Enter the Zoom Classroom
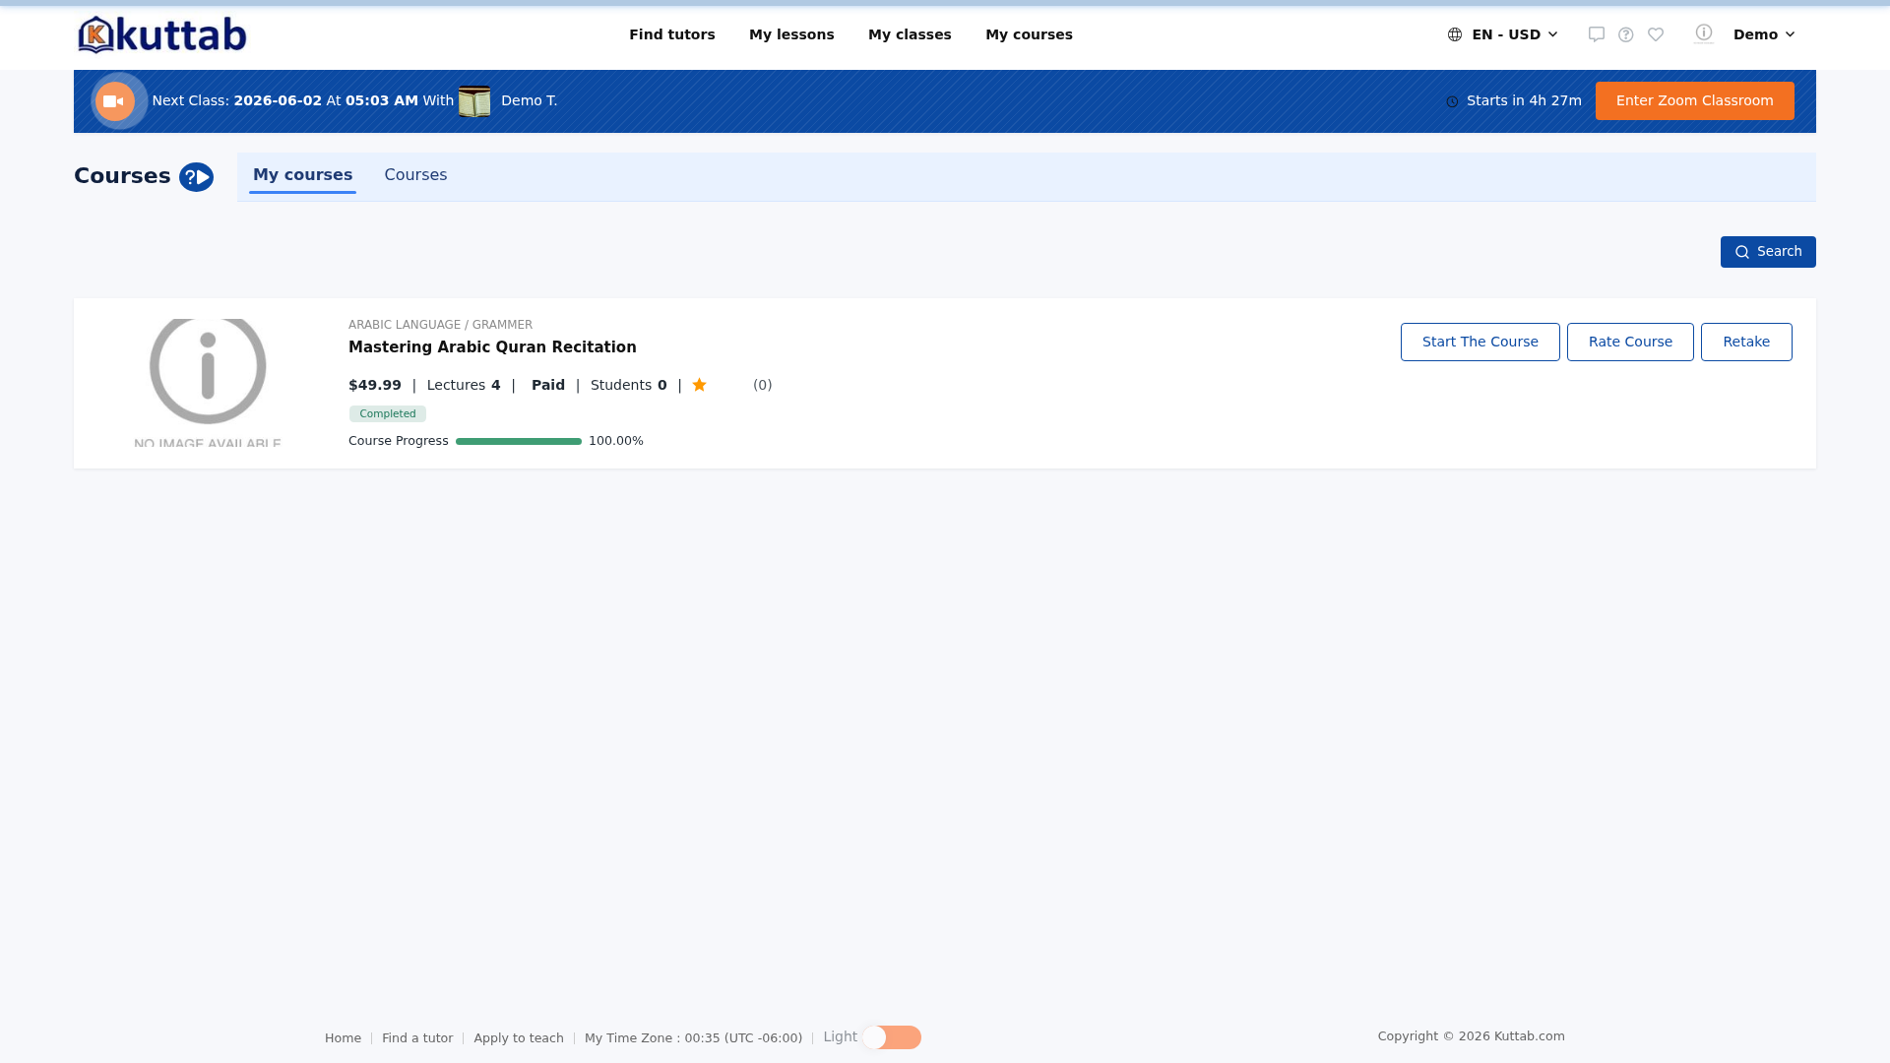Viewport: 1890px width, 1063px height. coord(1694,100)
